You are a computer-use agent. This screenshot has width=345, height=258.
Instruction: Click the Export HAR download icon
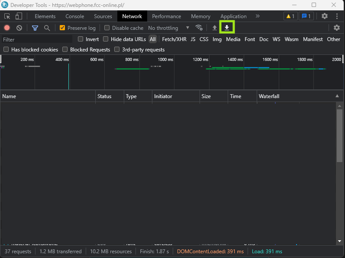click(x=226, y=28)
